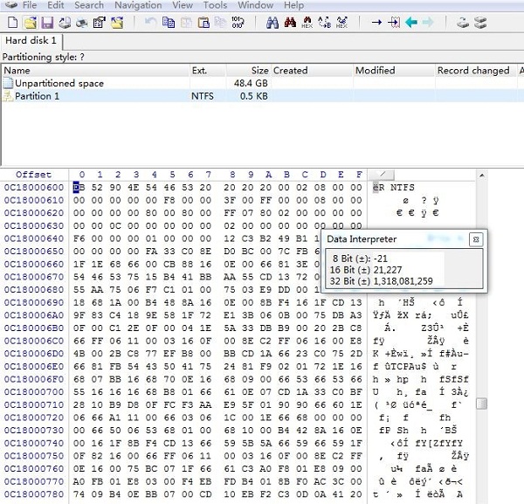Click the greyed Cut icon

click(x=186, y=23)
